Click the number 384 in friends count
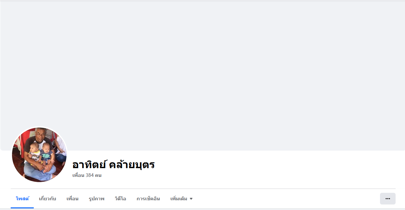 click(x=90, y=175)
